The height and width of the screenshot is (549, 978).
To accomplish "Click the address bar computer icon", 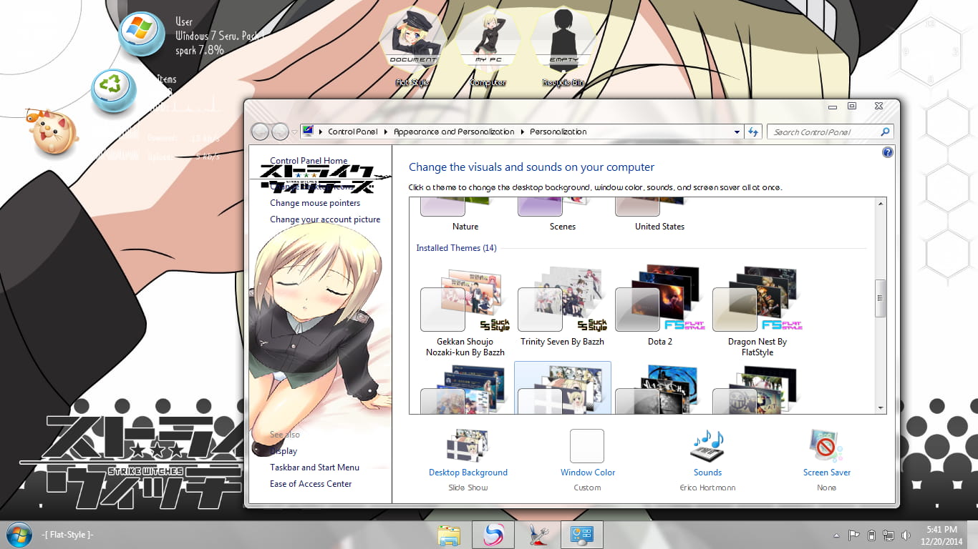I will [308, 132].
